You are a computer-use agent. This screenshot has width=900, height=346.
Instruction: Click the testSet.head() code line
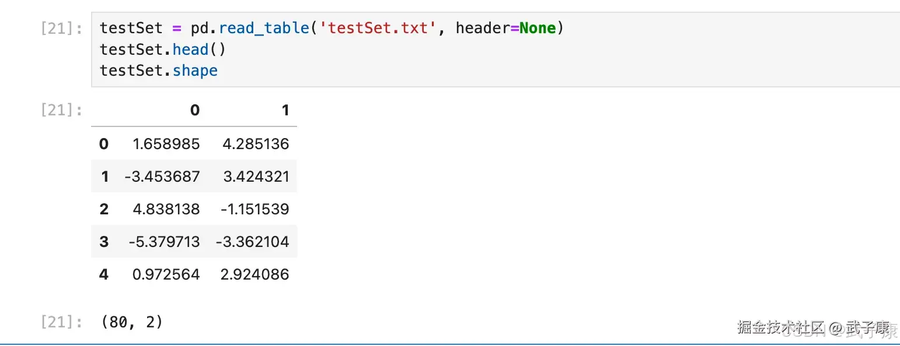(x=162, y=50)
